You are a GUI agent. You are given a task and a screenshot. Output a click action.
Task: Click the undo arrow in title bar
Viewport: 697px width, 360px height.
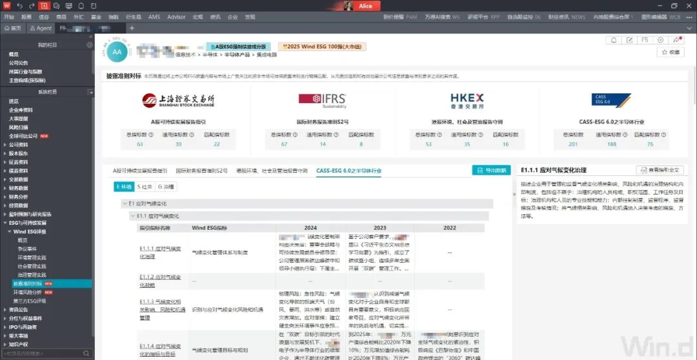click(19, 6)
